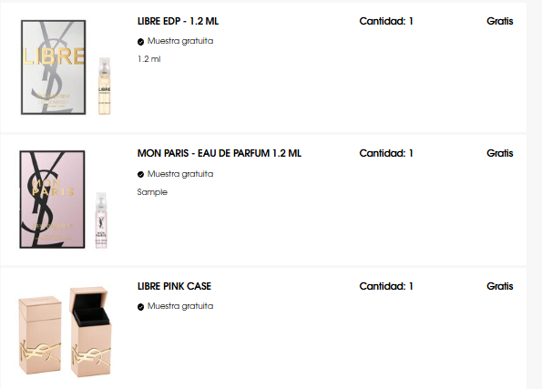The width and height of the screenshot is (542, 389).
Task: Open the LIBRE PINK CASE product title
Action: pos(174,286)
